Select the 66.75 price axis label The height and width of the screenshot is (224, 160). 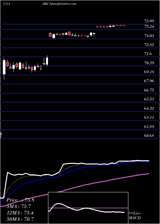point(149,90)
